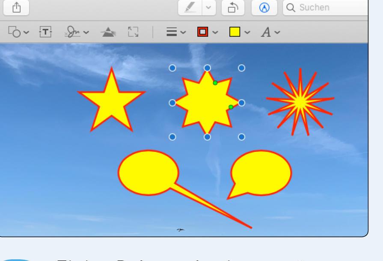Viewport: 383px width, 261px height.
Task: Expand the text style dropdown chevron
Action: pos(277,32)
